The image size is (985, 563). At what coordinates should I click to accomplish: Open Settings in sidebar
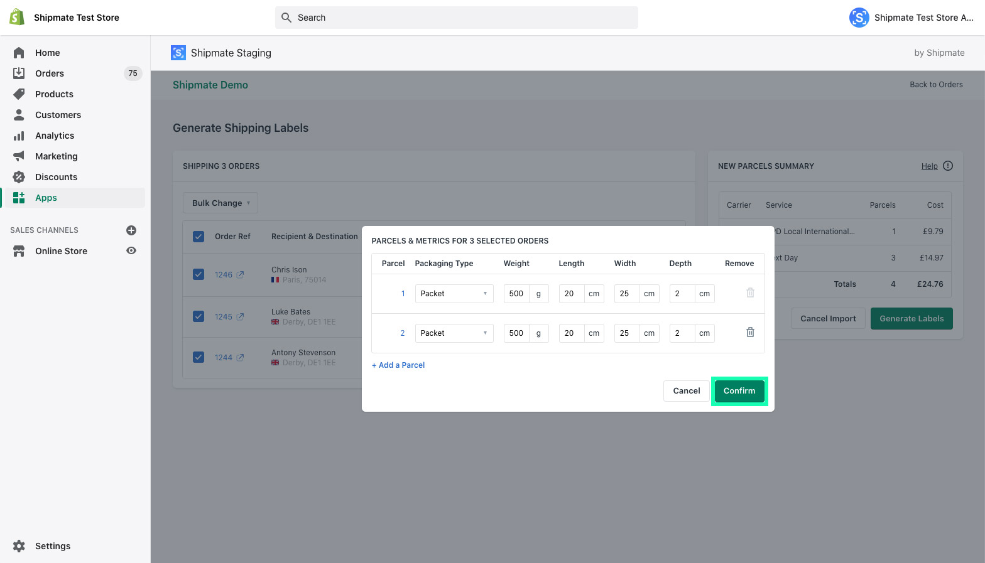[x=53, y=546]
